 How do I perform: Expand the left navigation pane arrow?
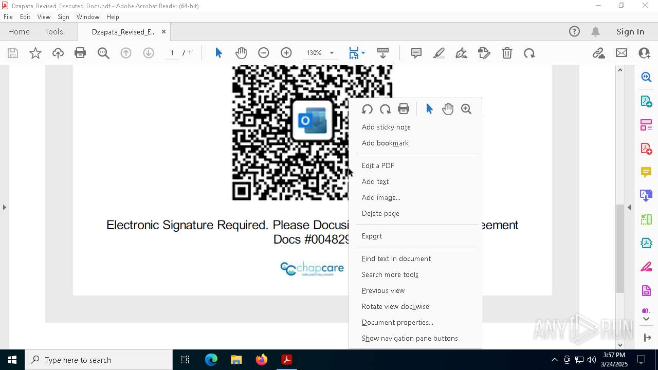pyautogui.click(x=5, y=207)
